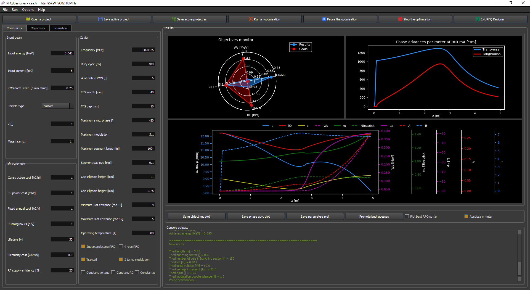Screen dimensions: 530x290
Task: Open the Particle type dropdown
Action: coord(58,106)
